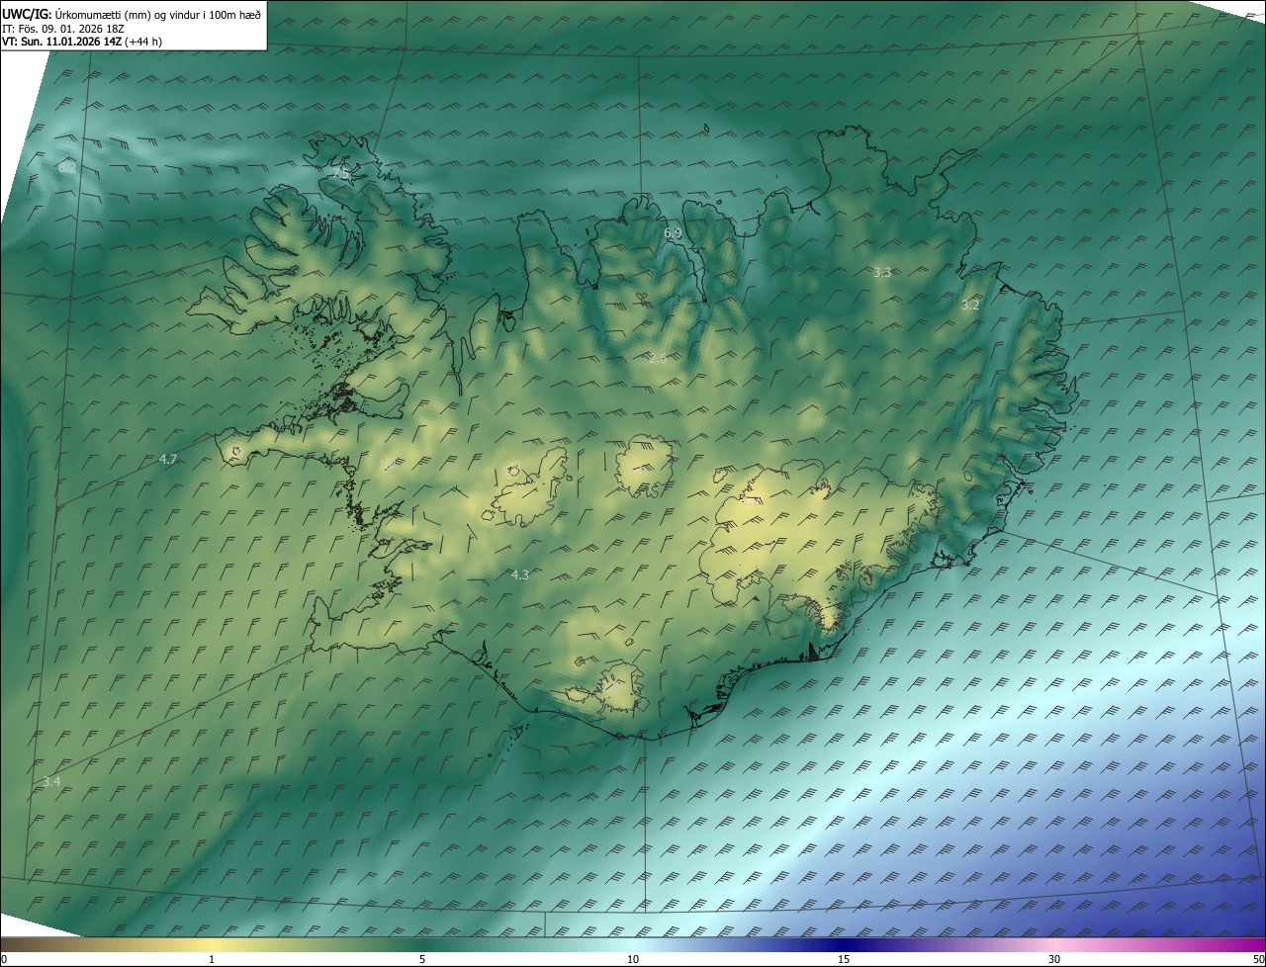The image size is (1266, 967).
Task: Click the 4.7 value label on map
Action: (168, 459)
